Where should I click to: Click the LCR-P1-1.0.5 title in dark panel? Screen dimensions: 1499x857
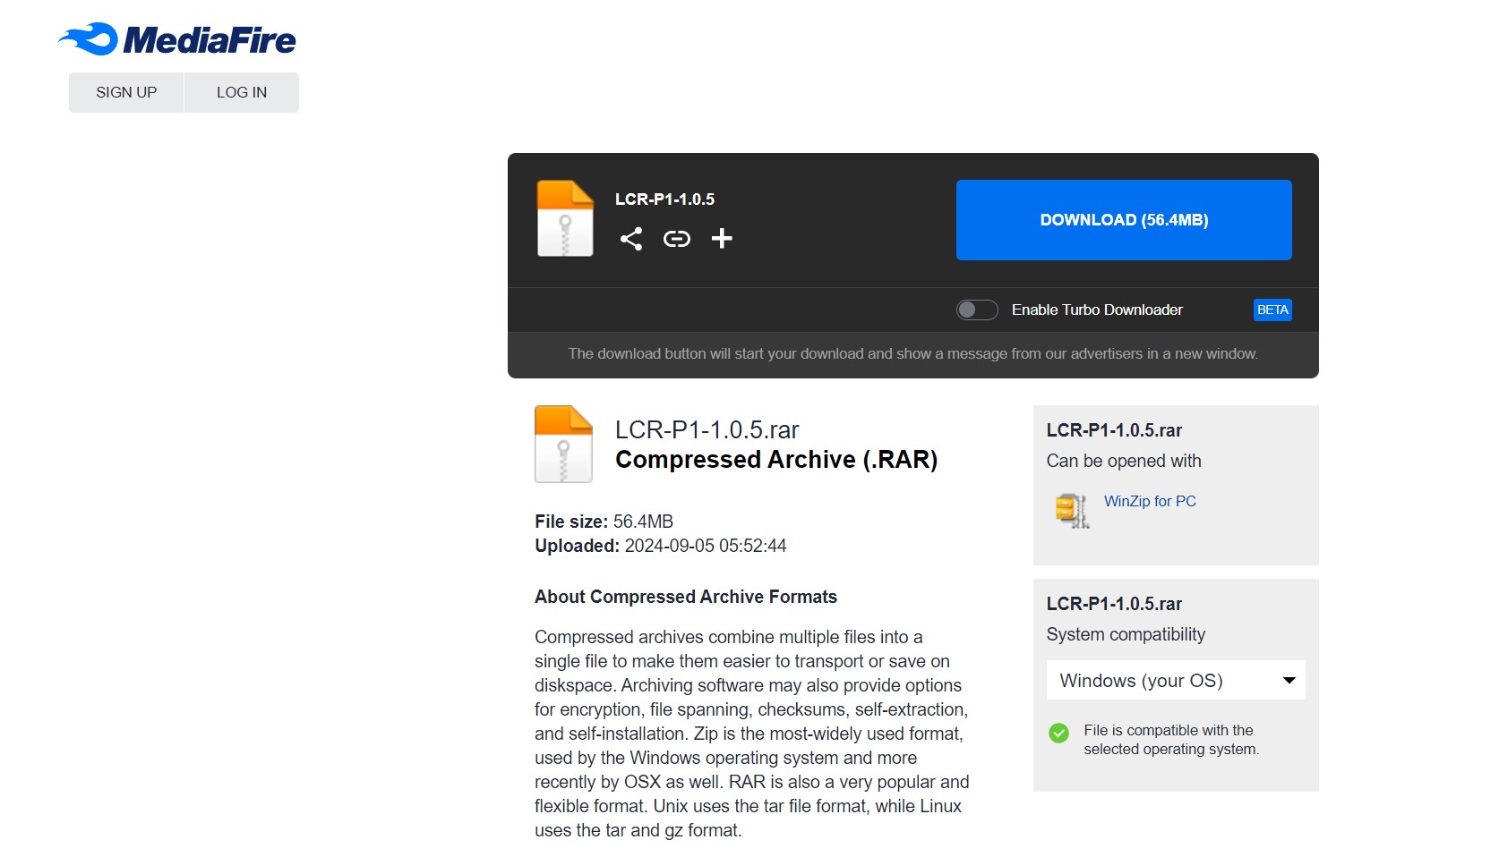664,199
